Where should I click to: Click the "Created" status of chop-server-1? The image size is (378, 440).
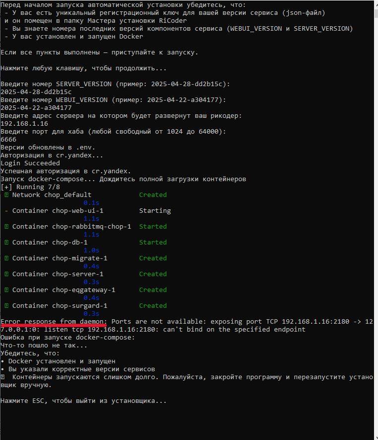tap(153, 274)
